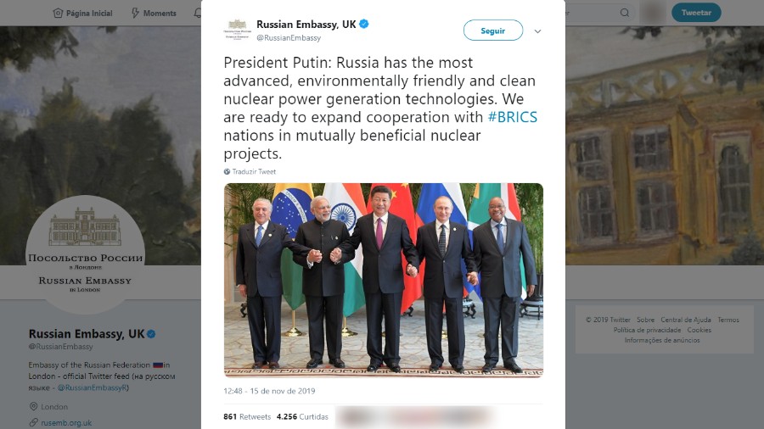
Task: Click the search magnifier icon
Action: tap(624, 13)
